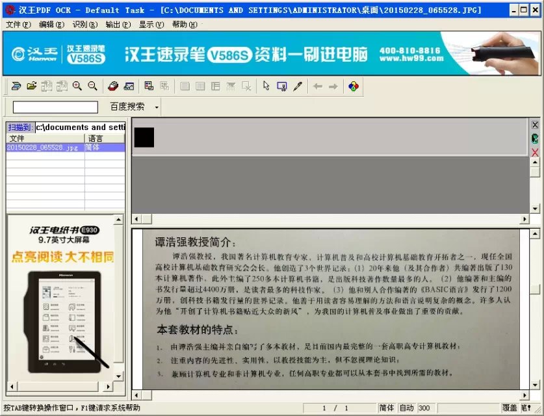Click the open file folder icon

pos(31,86)
